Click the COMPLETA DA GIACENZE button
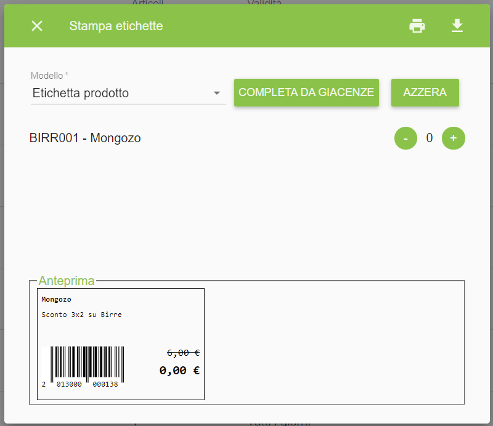The image size is (493, 426). pos(306,92)
